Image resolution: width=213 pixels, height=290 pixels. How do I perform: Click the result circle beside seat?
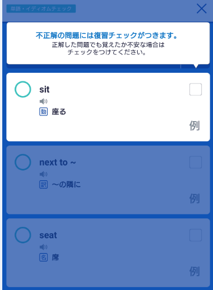[x=23, y=235]
